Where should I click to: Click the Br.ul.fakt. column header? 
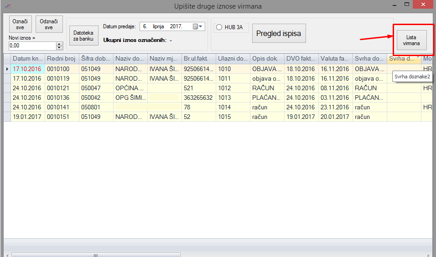point(198,59)
